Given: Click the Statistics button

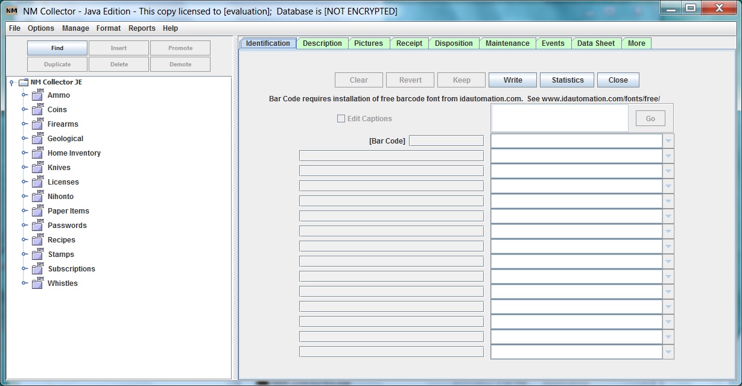Looking at the screenshot, I should (x=566, y=80).
